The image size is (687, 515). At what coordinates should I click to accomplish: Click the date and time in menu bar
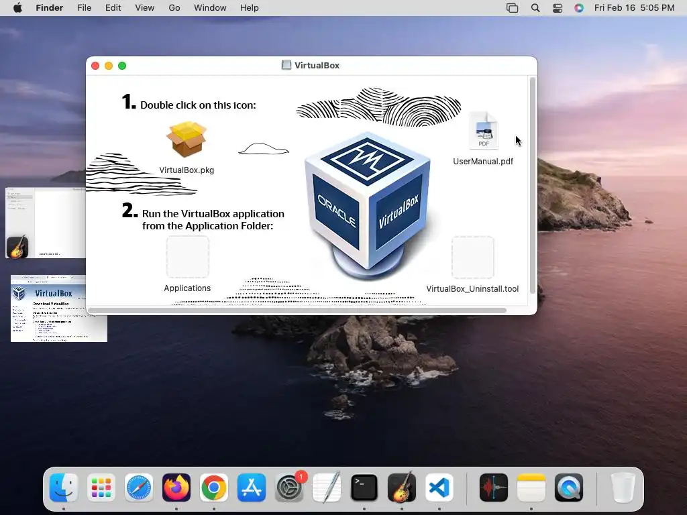(x=635, y=8)
